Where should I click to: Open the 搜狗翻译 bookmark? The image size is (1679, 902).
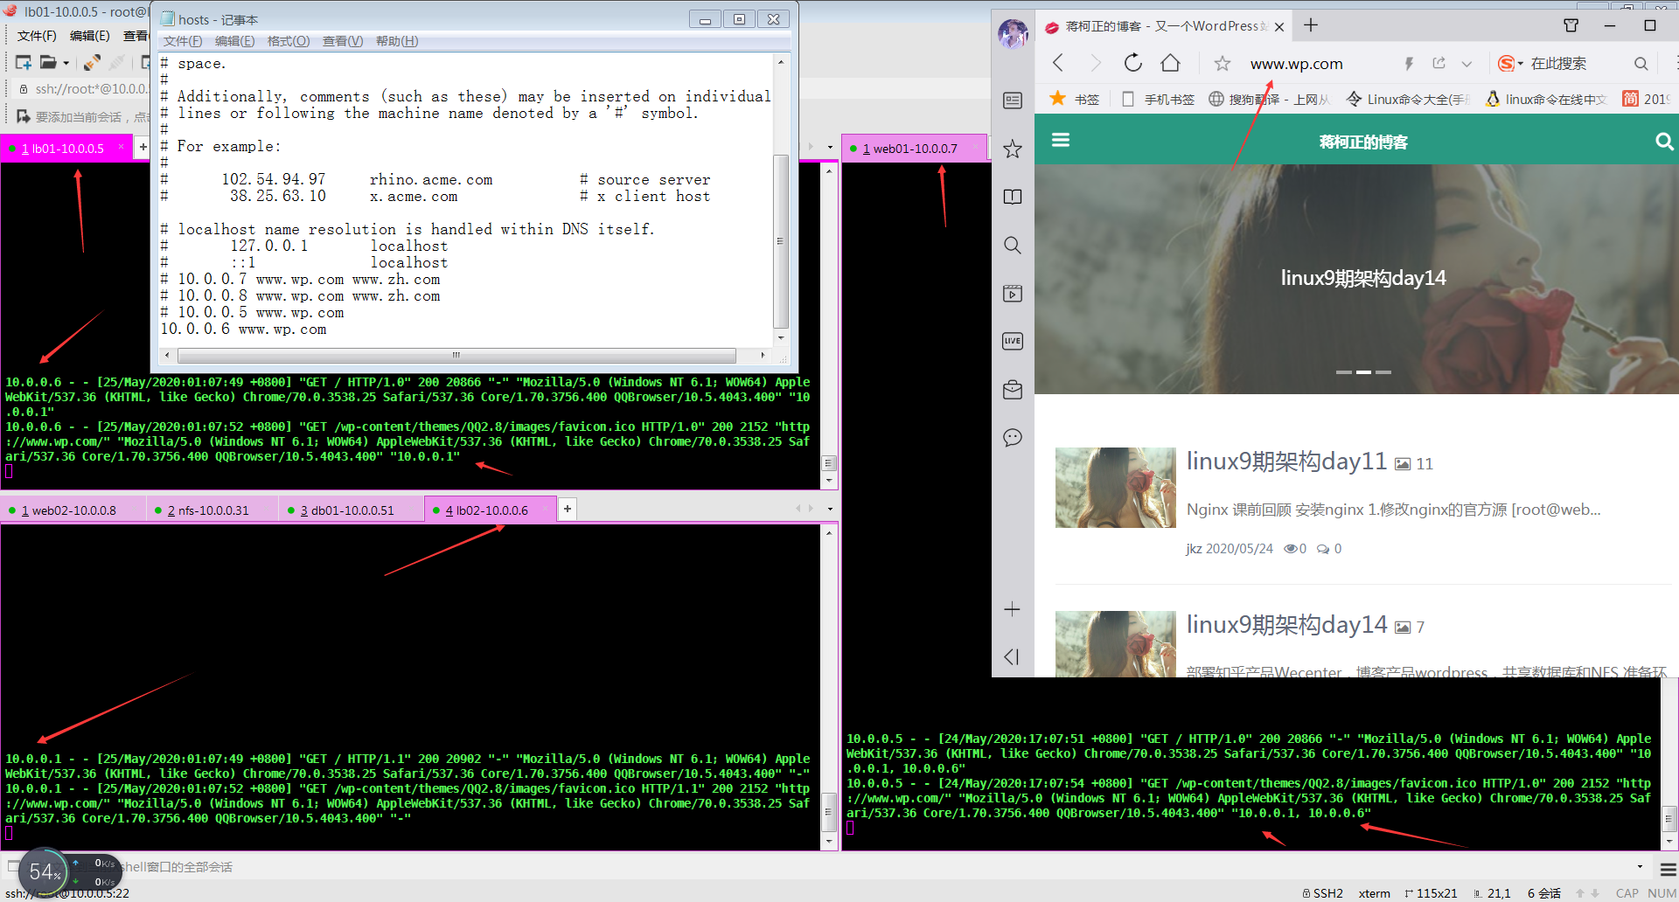tap(1269, 99)
